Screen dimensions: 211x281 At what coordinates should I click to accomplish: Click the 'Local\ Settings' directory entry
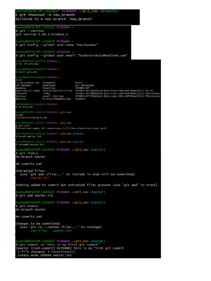(x=53, y=96)
